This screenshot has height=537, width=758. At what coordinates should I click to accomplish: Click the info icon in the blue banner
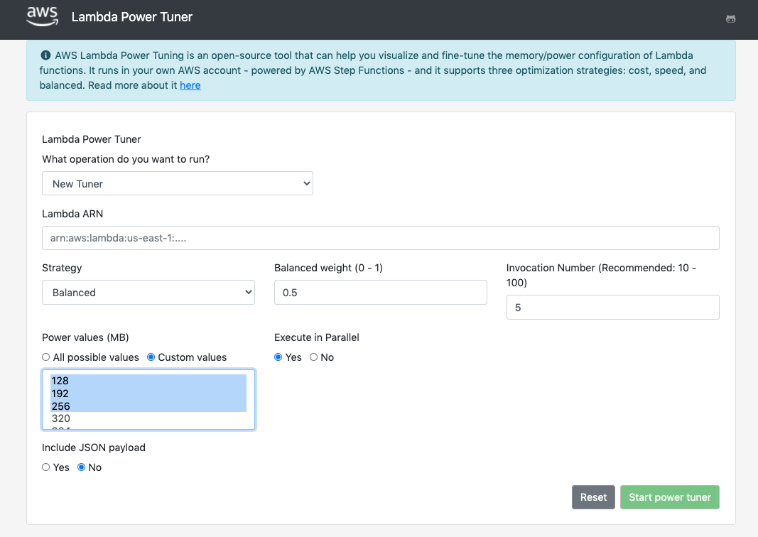point(45,55)
